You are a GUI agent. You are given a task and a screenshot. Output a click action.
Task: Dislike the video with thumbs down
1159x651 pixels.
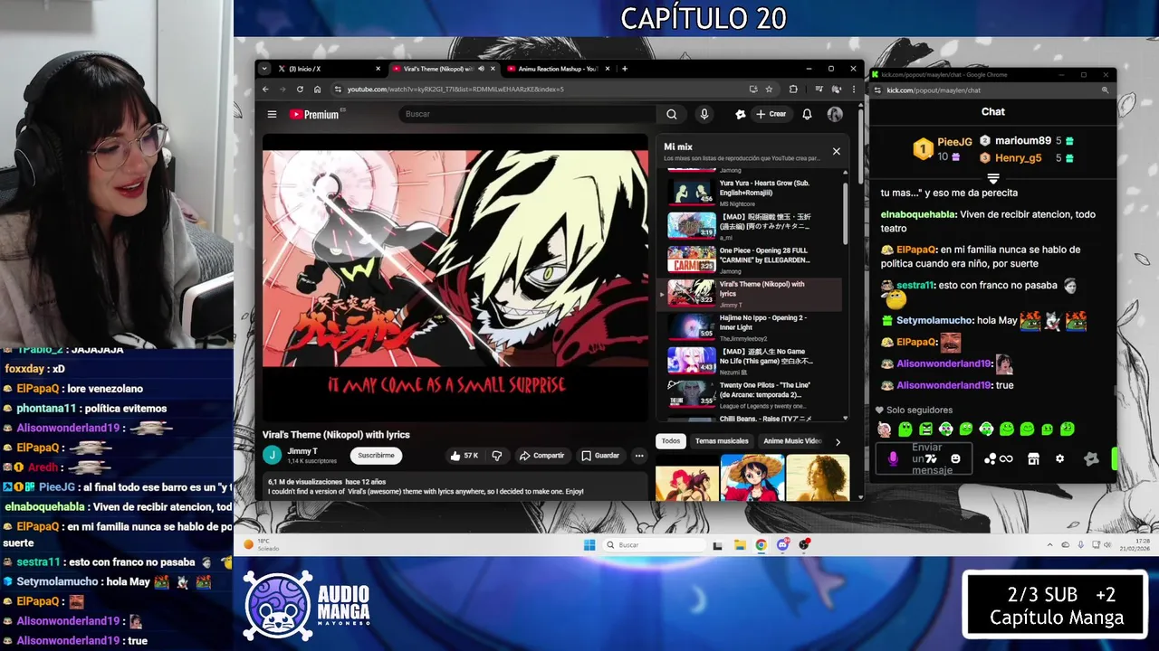click(496, 456)
